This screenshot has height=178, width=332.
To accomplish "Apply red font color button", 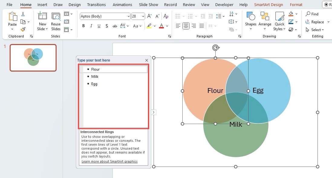I will 161,26.
